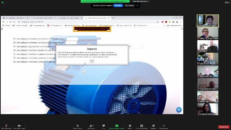The image size is (231, 130).
Task: Click the green share screen icon
Action: point(117,126)
